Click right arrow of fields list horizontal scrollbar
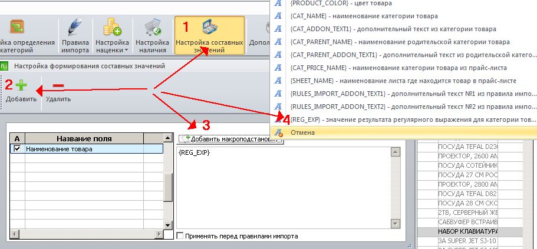 159,234
